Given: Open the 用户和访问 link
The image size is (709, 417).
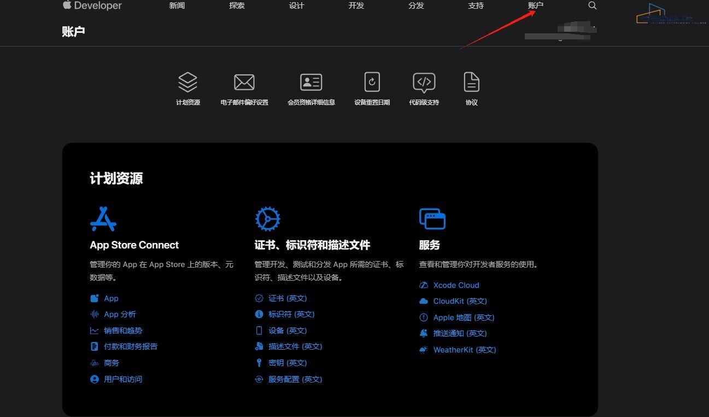Looking at the screenshot, I should (123, 379).
